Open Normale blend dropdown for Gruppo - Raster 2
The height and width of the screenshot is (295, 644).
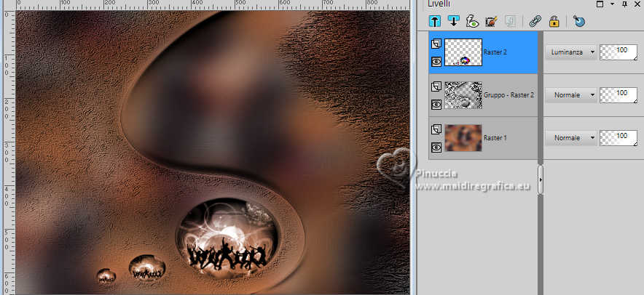coord(571,94)
